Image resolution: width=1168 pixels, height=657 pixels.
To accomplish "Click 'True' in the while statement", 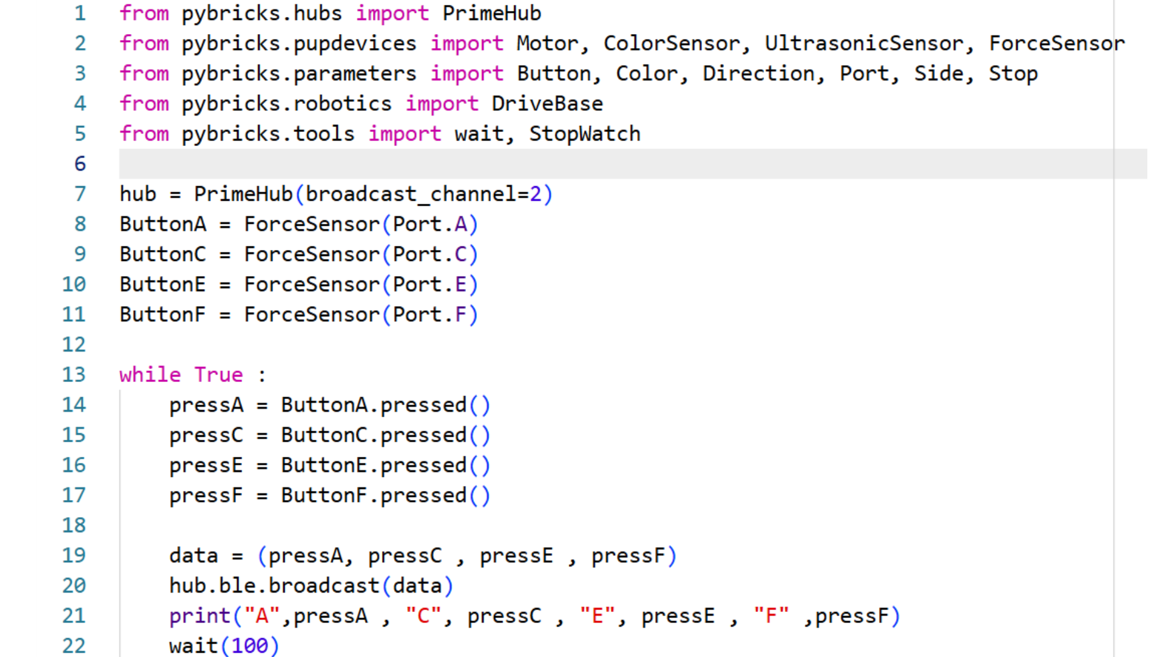I will pyautogui.click(x=218, y=375).
